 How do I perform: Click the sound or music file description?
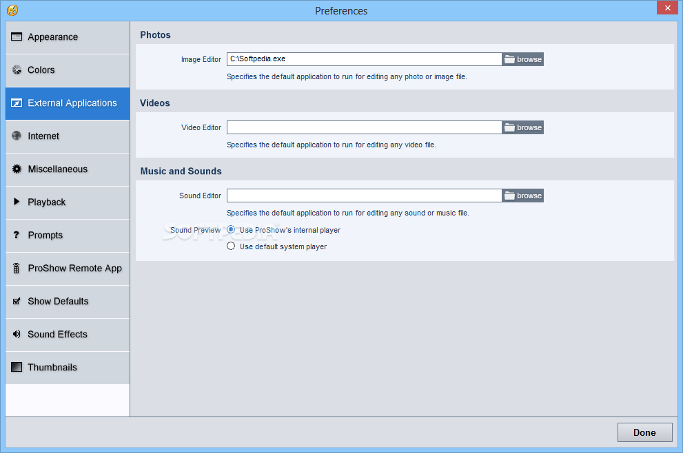[347, 213]
